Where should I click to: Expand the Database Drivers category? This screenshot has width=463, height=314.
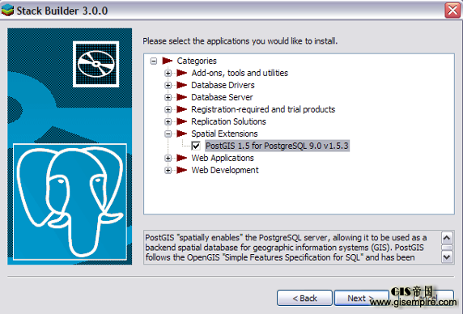pos(168,85)
